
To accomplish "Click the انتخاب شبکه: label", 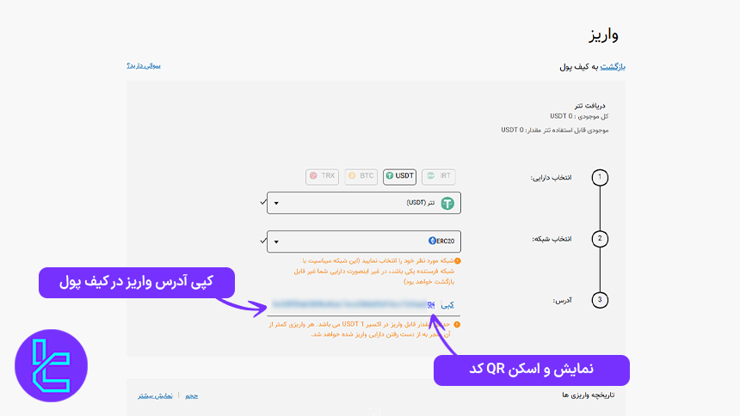I will [552, 239].
